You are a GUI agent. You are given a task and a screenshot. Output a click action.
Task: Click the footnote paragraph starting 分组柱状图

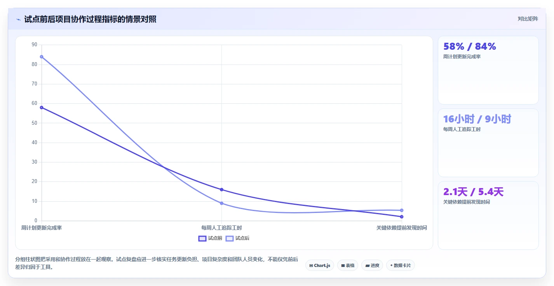click(x=157, y=263)
